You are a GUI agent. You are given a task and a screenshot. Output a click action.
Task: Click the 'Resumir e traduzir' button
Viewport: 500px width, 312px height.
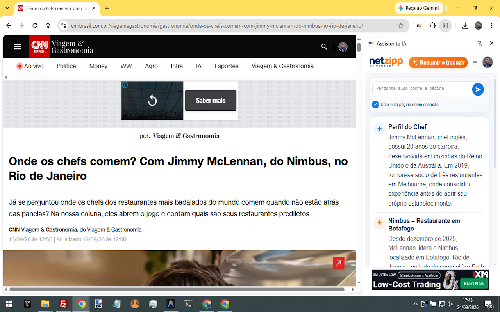coord(438,62)
